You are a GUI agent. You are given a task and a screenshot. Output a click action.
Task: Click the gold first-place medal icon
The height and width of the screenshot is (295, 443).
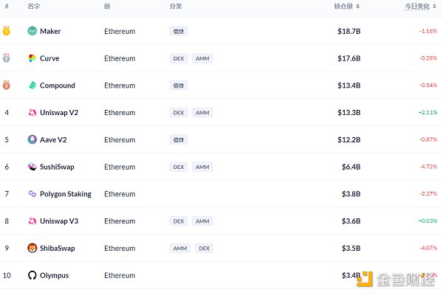7,31
